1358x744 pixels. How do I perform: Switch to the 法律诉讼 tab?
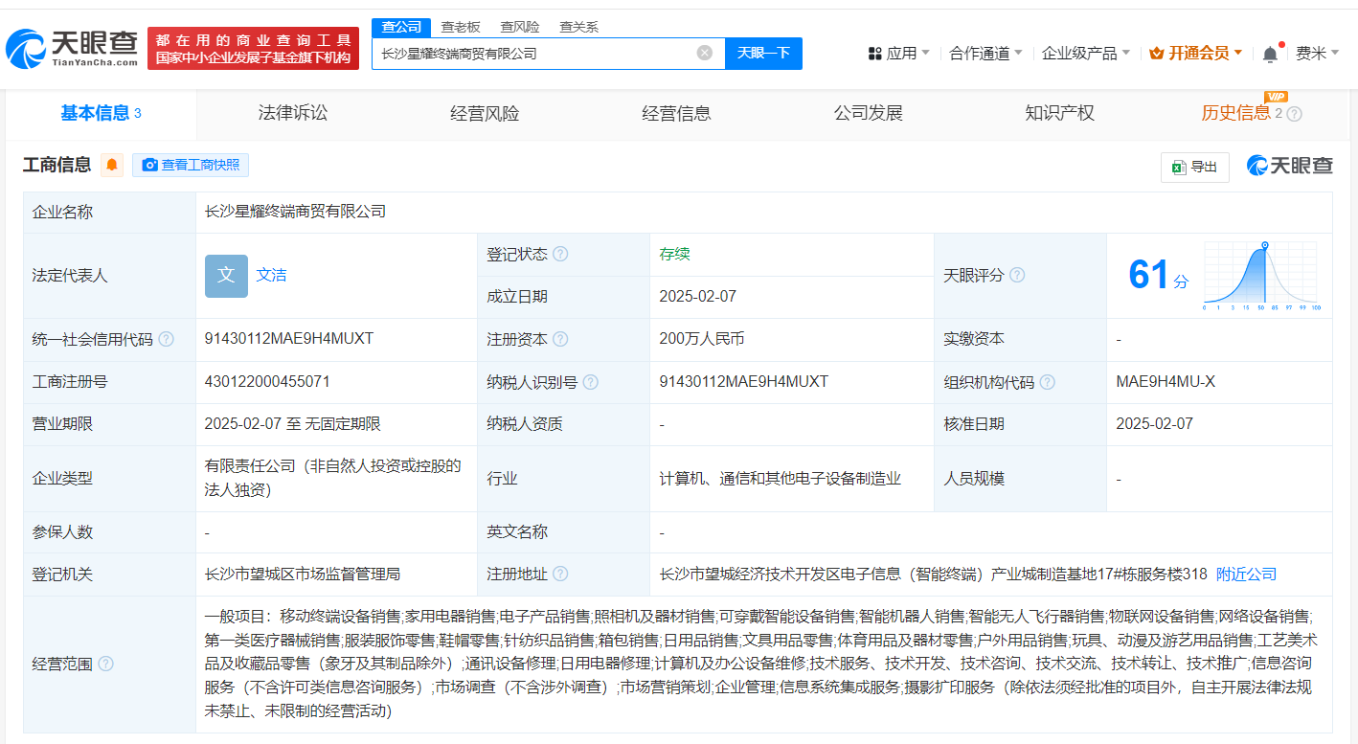click(293, 113)
